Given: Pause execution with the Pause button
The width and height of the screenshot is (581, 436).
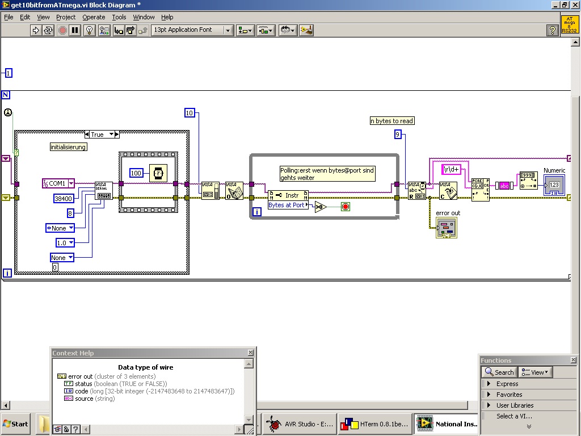Looking at the screenshot, I should pyautogui.click(x=75, y=30).
